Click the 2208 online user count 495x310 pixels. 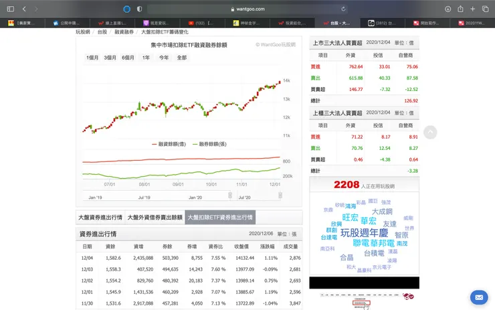[x=346, y=185]
